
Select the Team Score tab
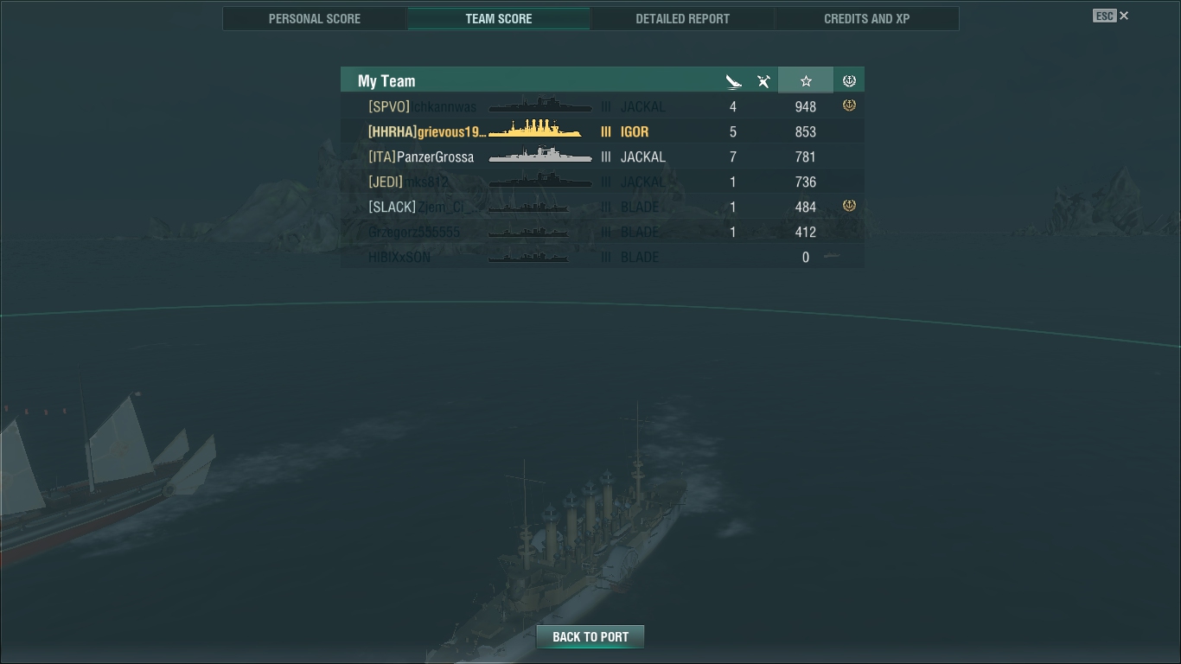(499, 18)
